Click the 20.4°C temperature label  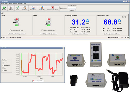(124, 17)
